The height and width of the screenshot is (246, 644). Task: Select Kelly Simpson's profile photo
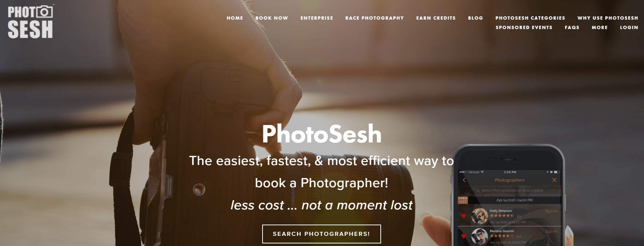(480, 216)
